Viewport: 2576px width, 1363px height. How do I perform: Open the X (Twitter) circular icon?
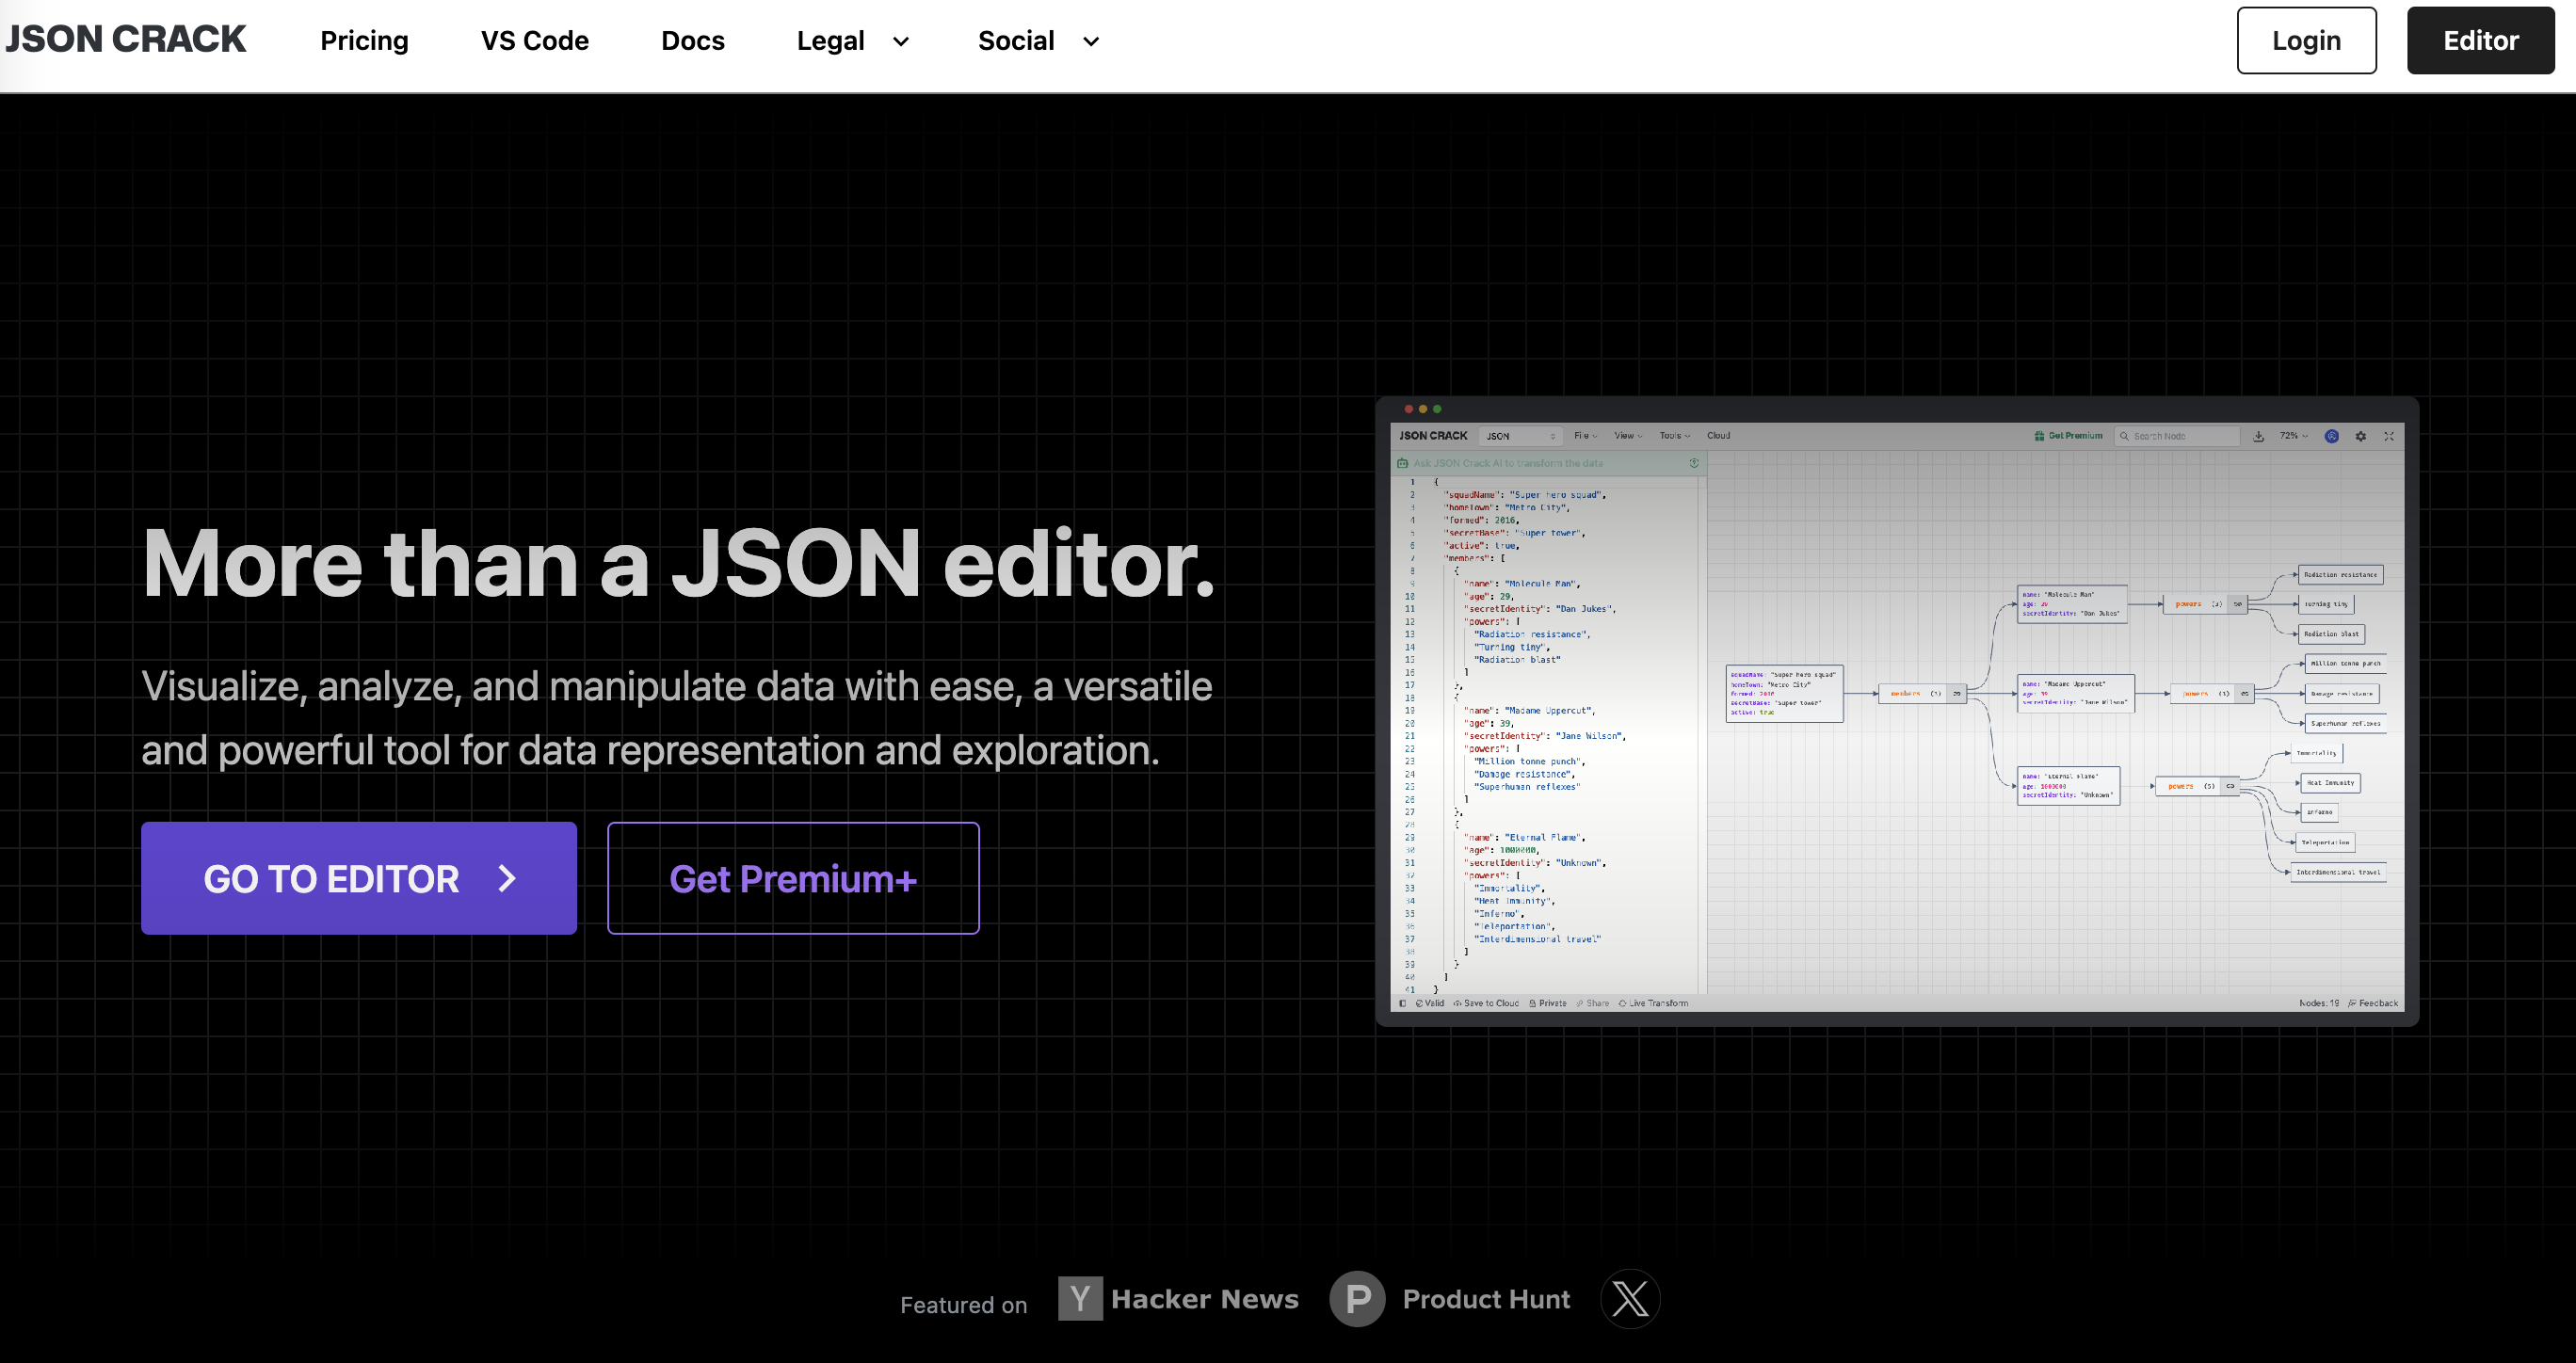[x=1630, y=1298]
